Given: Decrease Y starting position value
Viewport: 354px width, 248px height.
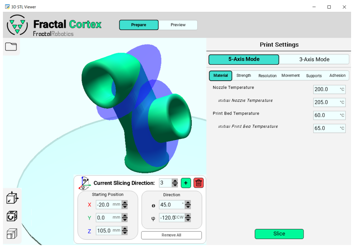Looking at the screenshot, I should click(125, 220).
